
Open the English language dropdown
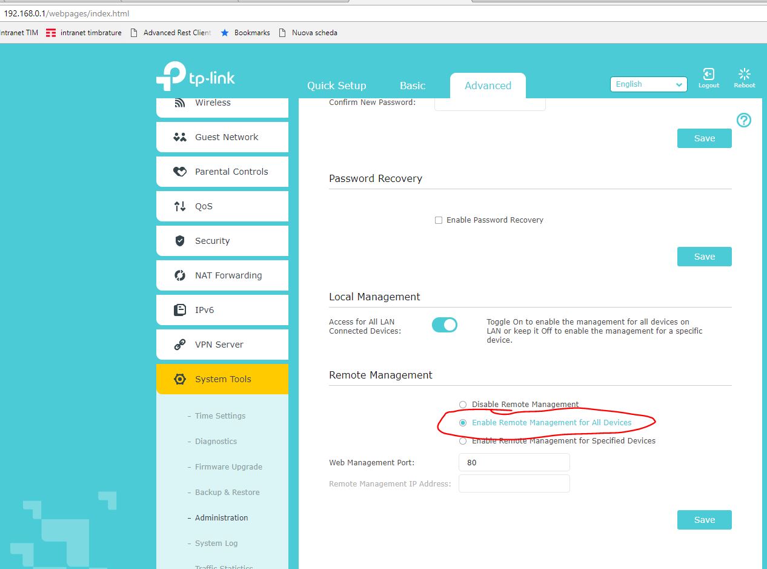click(648, 84)
